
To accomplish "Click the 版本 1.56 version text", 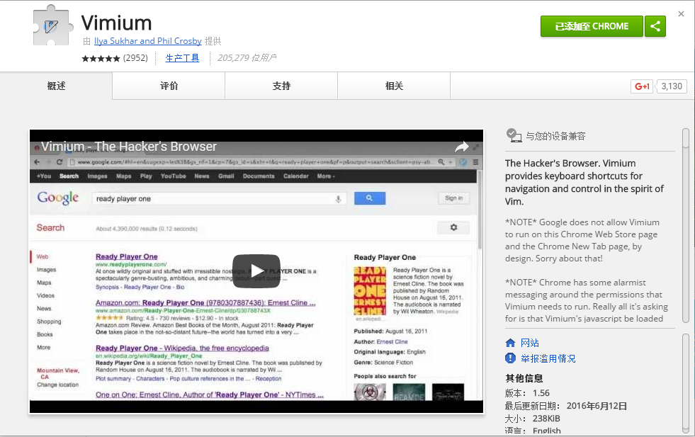I will (527, 393).
